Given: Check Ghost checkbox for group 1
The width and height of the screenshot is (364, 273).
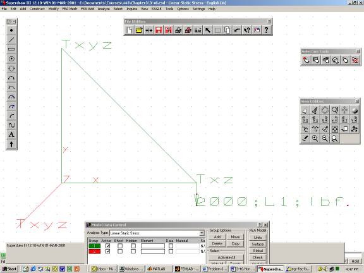Looking at the screenshot, I should click(x=120, y=246).
